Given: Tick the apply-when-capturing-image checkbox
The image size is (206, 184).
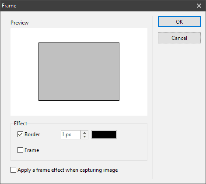Looking at the screenshot, I should (13, 170).
